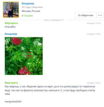The width and height of the screenshot is (104, 107).
Task: Click the message starting with Как видишь
Action: (50, 90)
